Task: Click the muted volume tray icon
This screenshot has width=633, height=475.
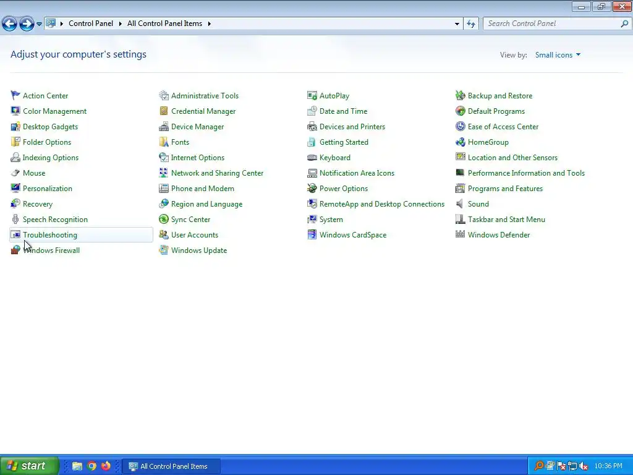Action: (x=583, y=466)
